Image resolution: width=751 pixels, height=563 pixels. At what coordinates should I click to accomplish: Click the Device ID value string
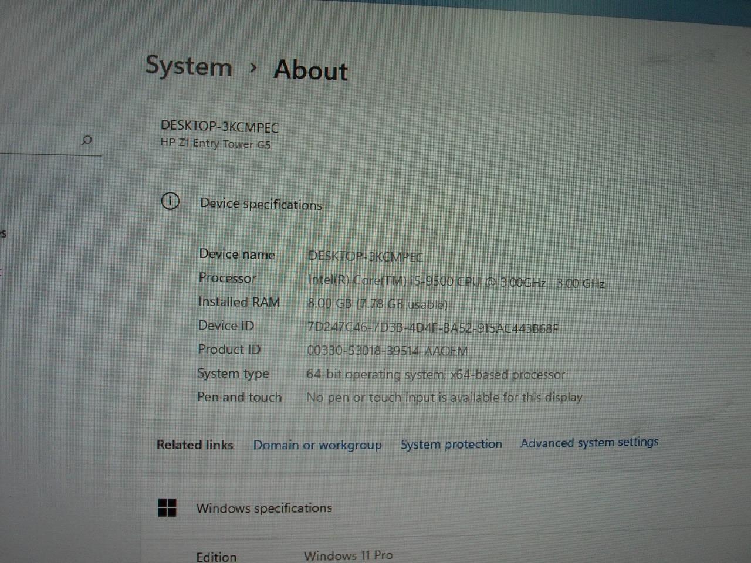click(432, 328)
